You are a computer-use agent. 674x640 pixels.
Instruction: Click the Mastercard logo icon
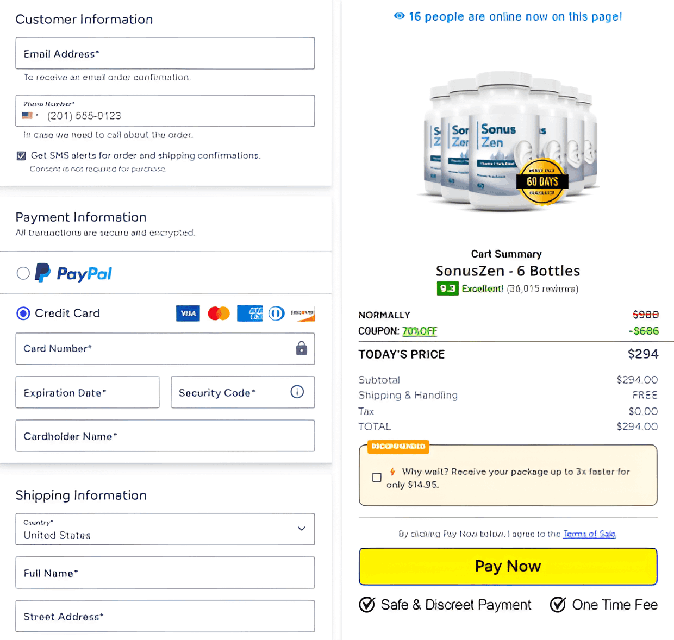pos(219,313)
